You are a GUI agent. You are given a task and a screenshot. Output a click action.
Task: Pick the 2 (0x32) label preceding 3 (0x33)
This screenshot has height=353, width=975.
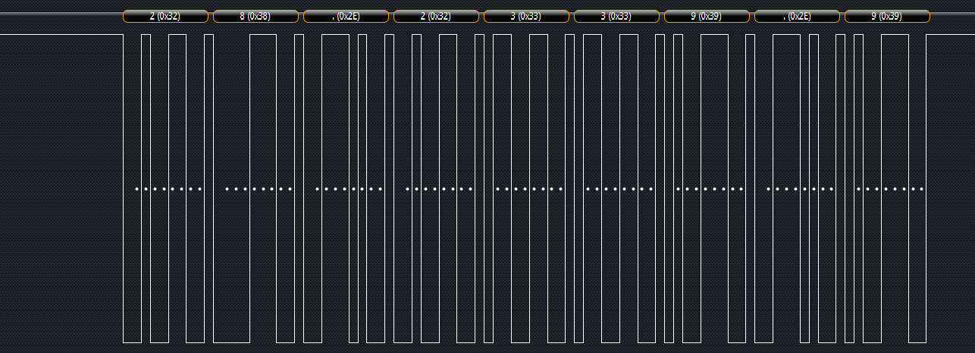436,16
